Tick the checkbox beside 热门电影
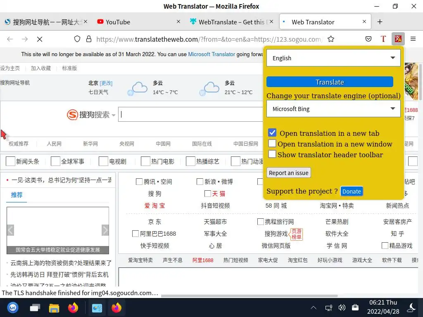 coord(145,161)
